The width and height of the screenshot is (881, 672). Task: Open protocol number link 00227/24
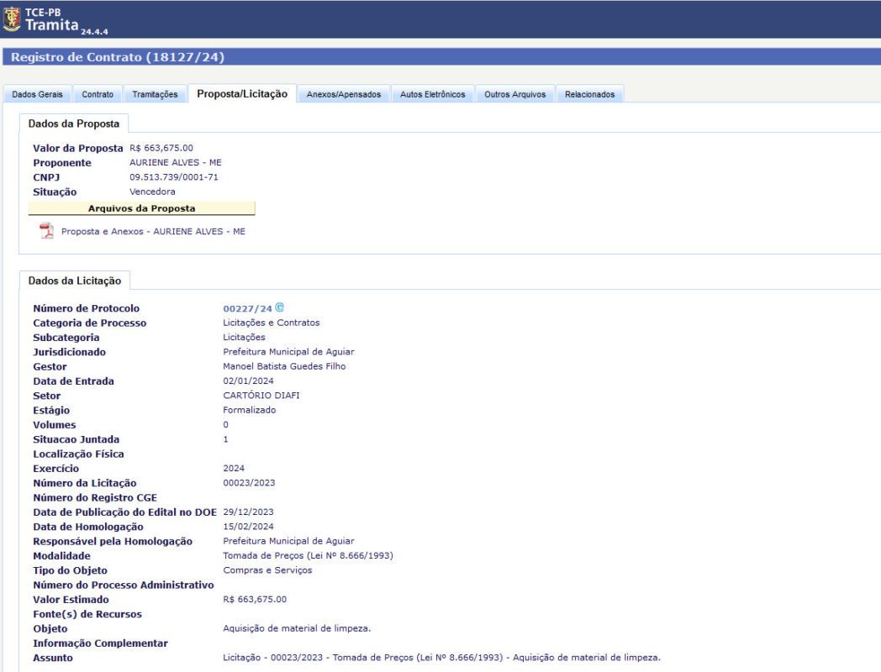247,309
